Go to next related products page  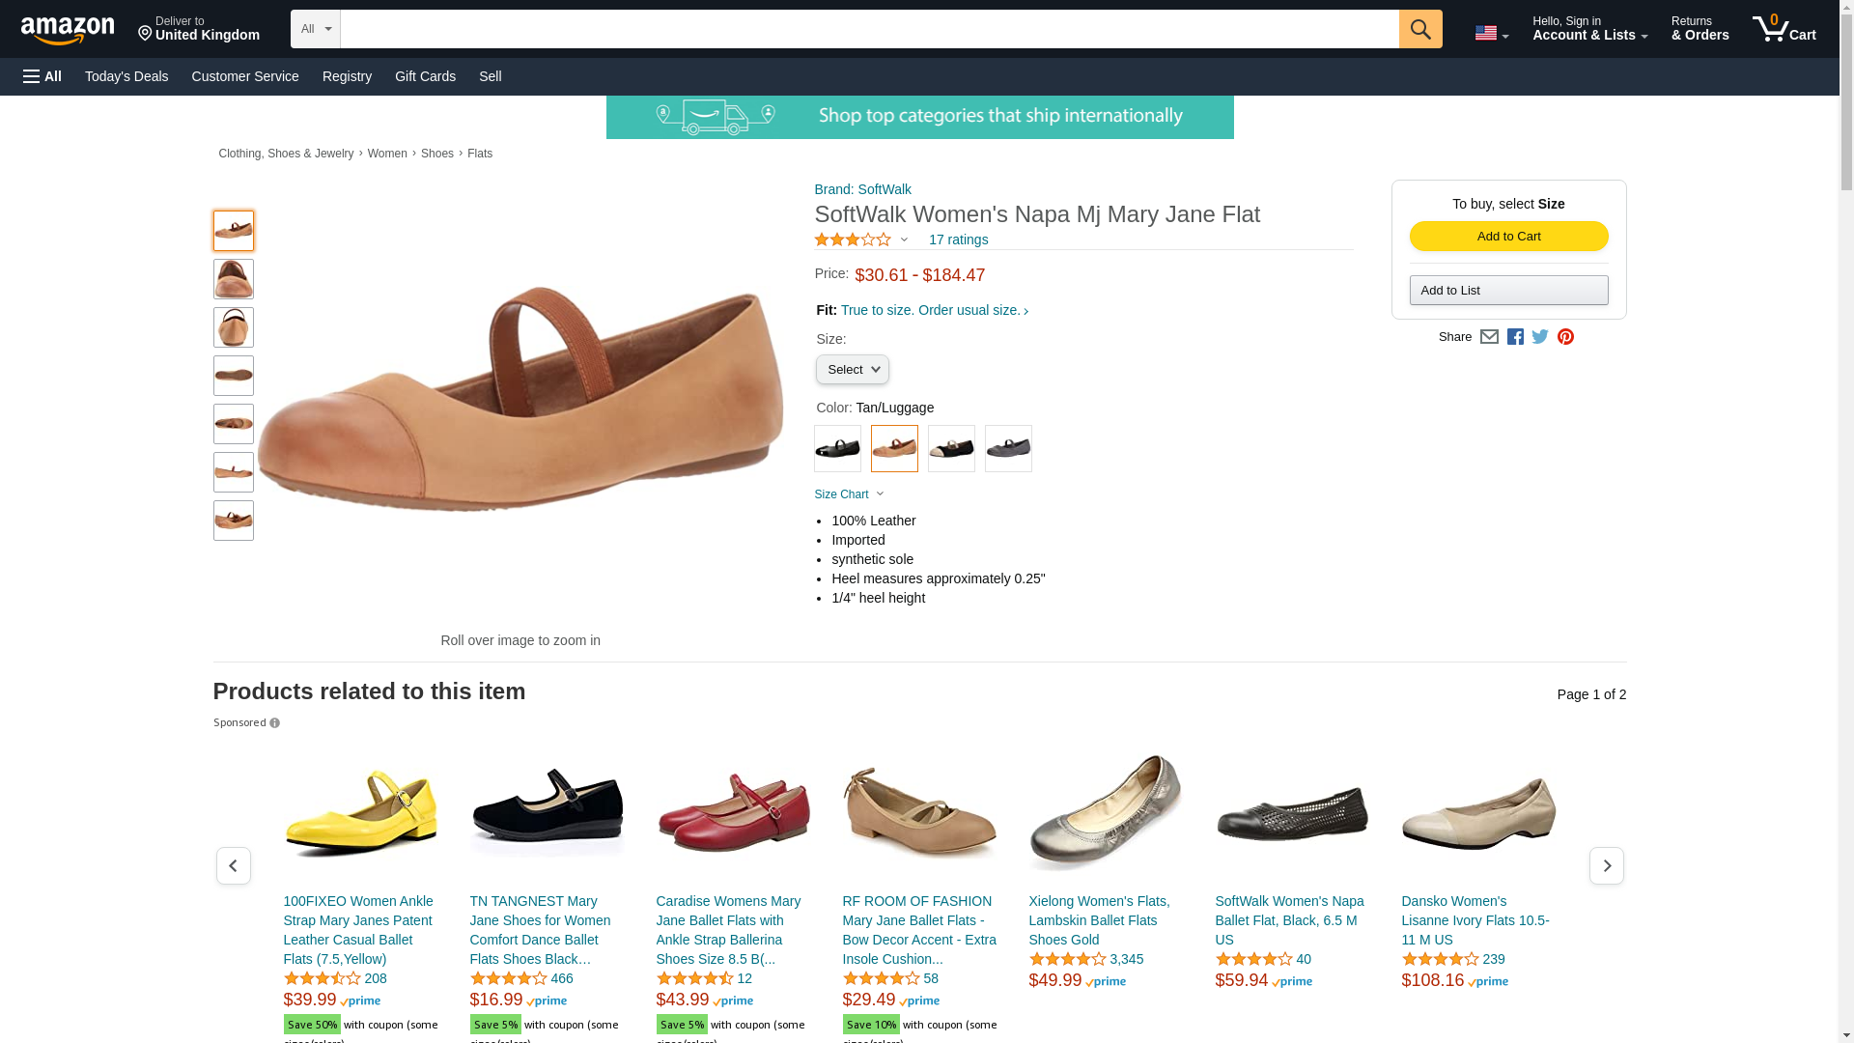coord(1606,865)
